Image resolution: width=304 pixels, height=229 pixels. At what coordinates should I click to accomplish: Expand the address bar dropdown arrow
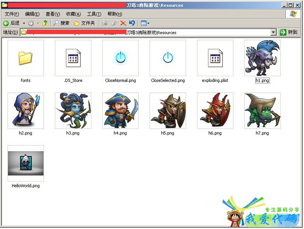tap(273, 32)
